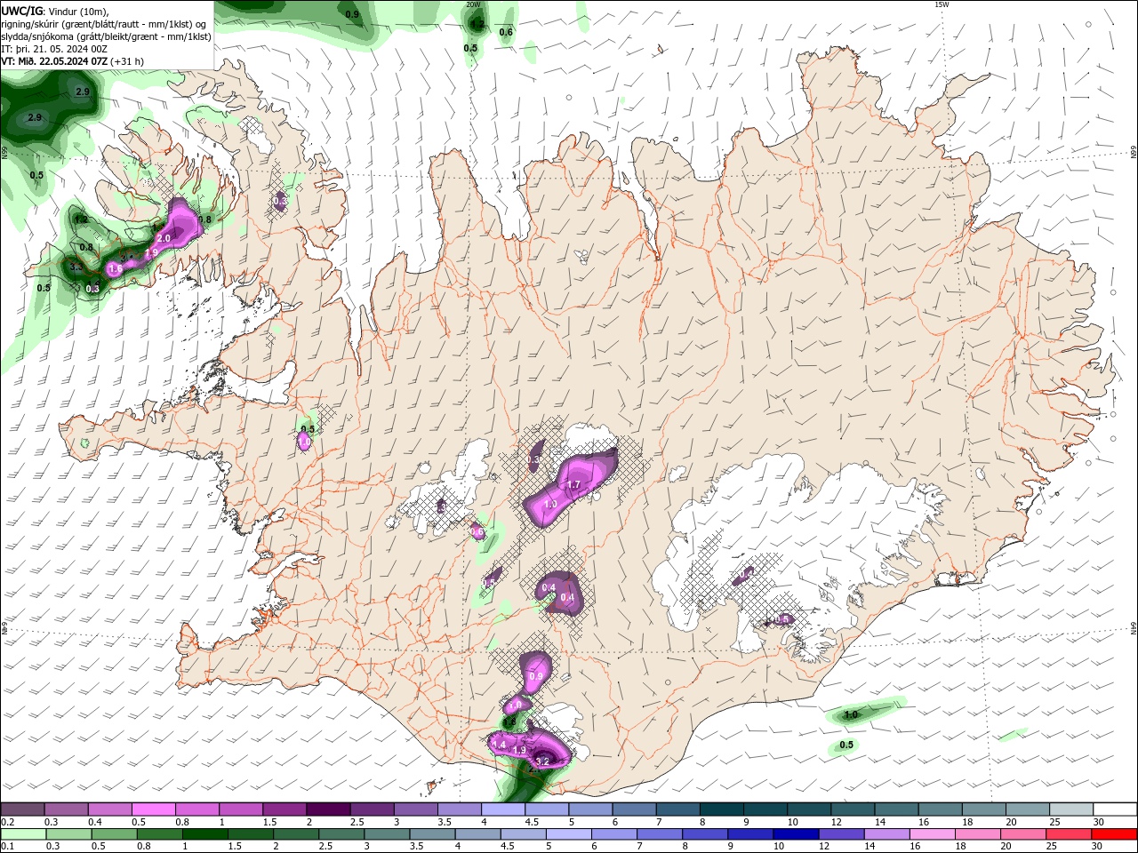Pick the violet rain swatch between 12 and 14
This screenshot has height=853, width=1138.
pos(839,834)
